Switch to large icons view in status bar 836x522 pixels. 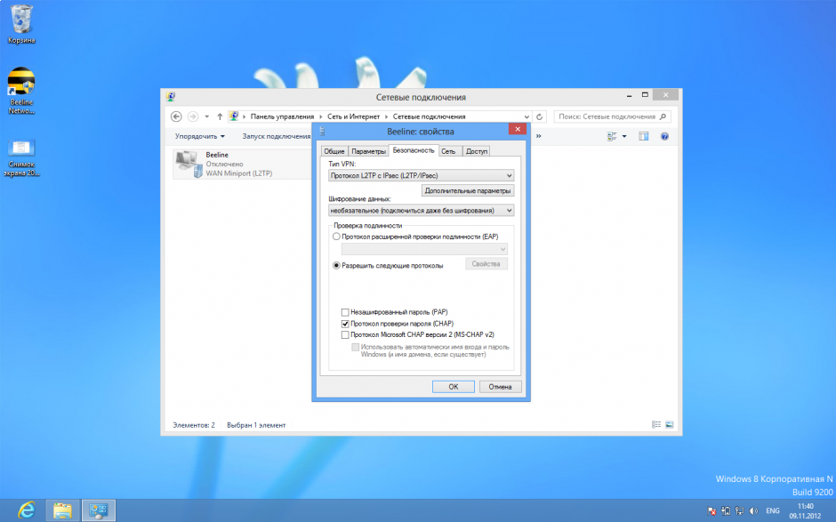tap(669, 424)
